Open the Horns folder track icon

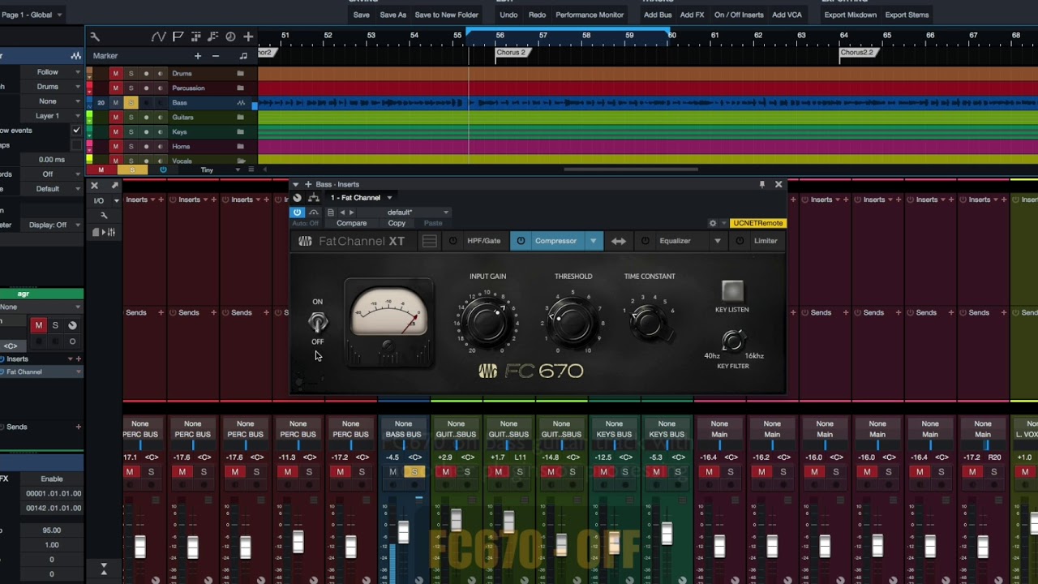pyautogui.click(x=240, y=147)
